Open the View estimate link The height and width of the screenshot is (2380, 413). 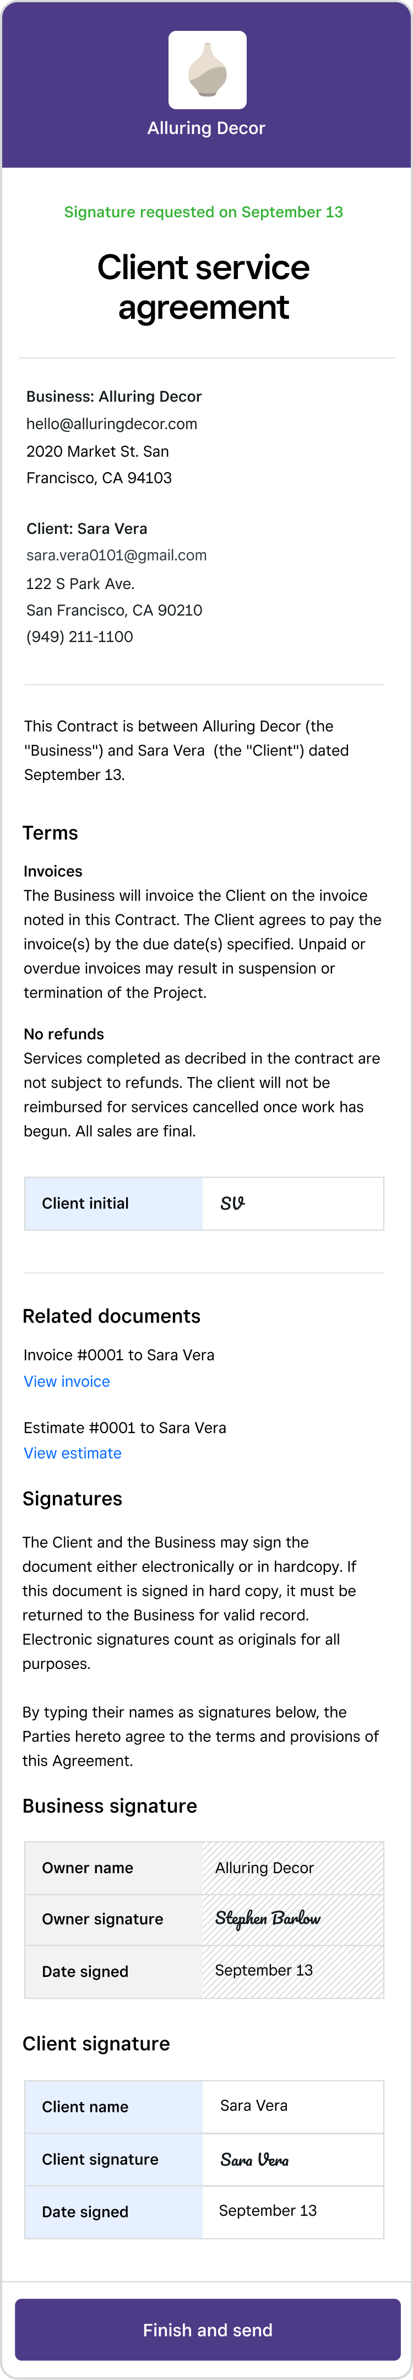tap(73, 1453)
